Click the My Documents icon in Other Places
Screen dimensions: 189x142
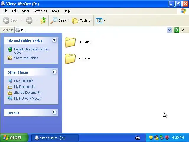(10, 87)
